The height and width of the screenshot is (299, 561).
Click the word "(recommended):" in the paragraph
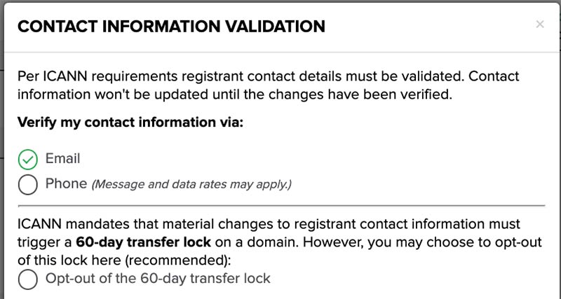pyautogui.click(x=178, y=260)
